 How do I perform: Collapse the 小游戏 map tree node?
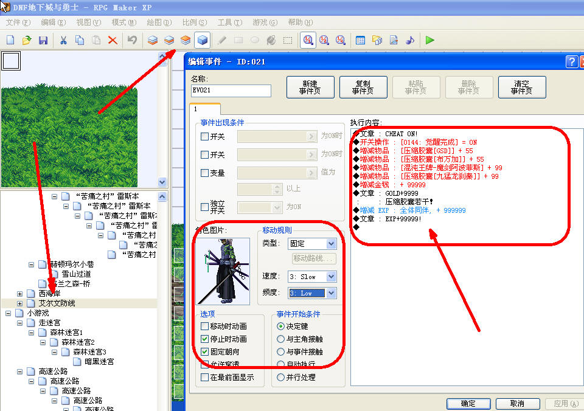coord(8,313)
